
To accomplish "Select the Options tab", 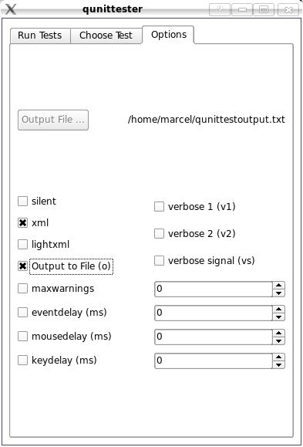I will coord(169,35).
